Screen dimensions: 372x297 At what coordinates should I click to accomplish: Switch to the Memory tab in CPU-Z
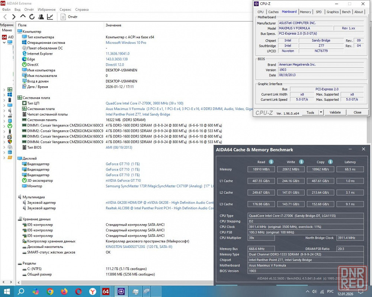click(x=305, y=12)
